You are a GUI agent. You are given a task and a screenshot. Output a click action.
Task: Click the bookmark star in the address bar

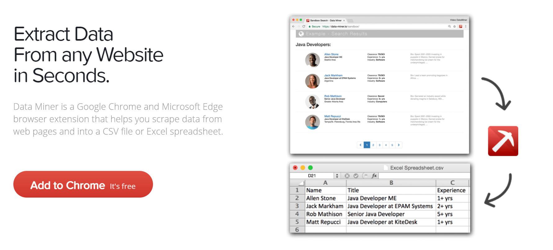455,26
